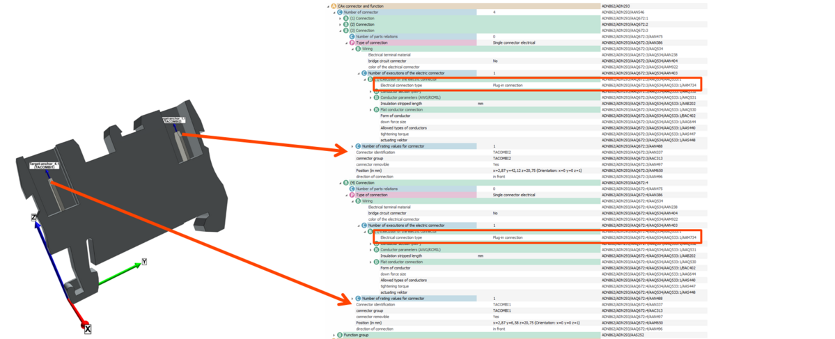Click the blue C icon for Number of connector
The height and width of the screenshot is (339, 835).
click(x=340, y=13)
